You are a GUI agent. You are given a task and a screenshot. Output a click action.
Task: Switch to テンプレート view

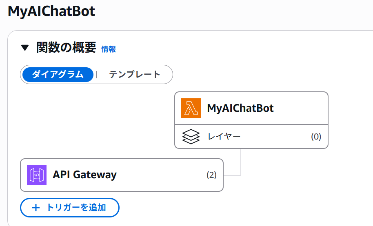click(x=134, y=75)
